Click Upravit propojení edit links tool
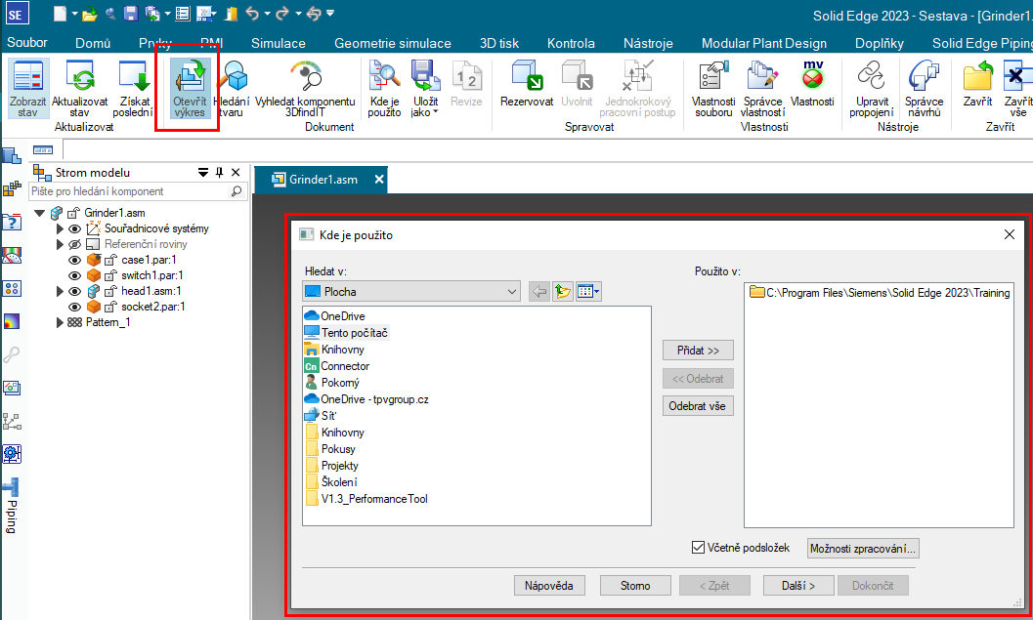The width and height of the screenshot is (1033, 620). click(x=871, y=90)
